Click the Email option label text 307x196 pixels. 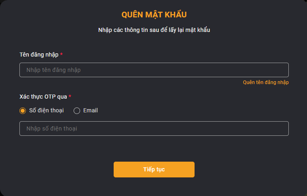pyautogui.click(x=91, y=110)
